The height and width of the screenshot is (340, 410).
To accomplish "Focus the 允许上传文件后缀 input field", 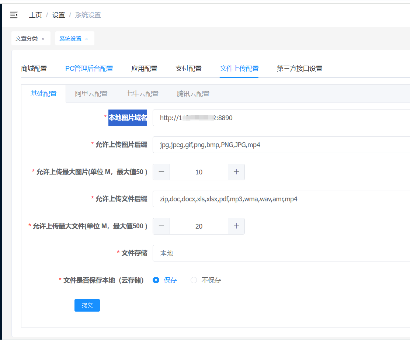I will [x=281, y=199].
